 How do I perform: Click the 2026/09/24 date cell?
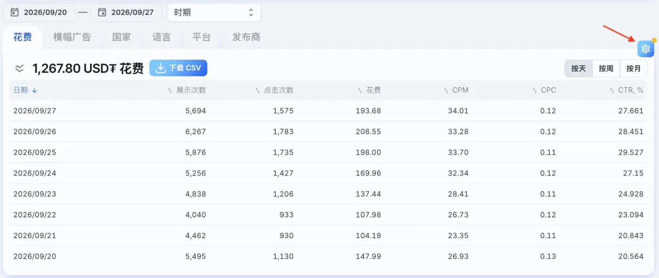coord(35,173)
